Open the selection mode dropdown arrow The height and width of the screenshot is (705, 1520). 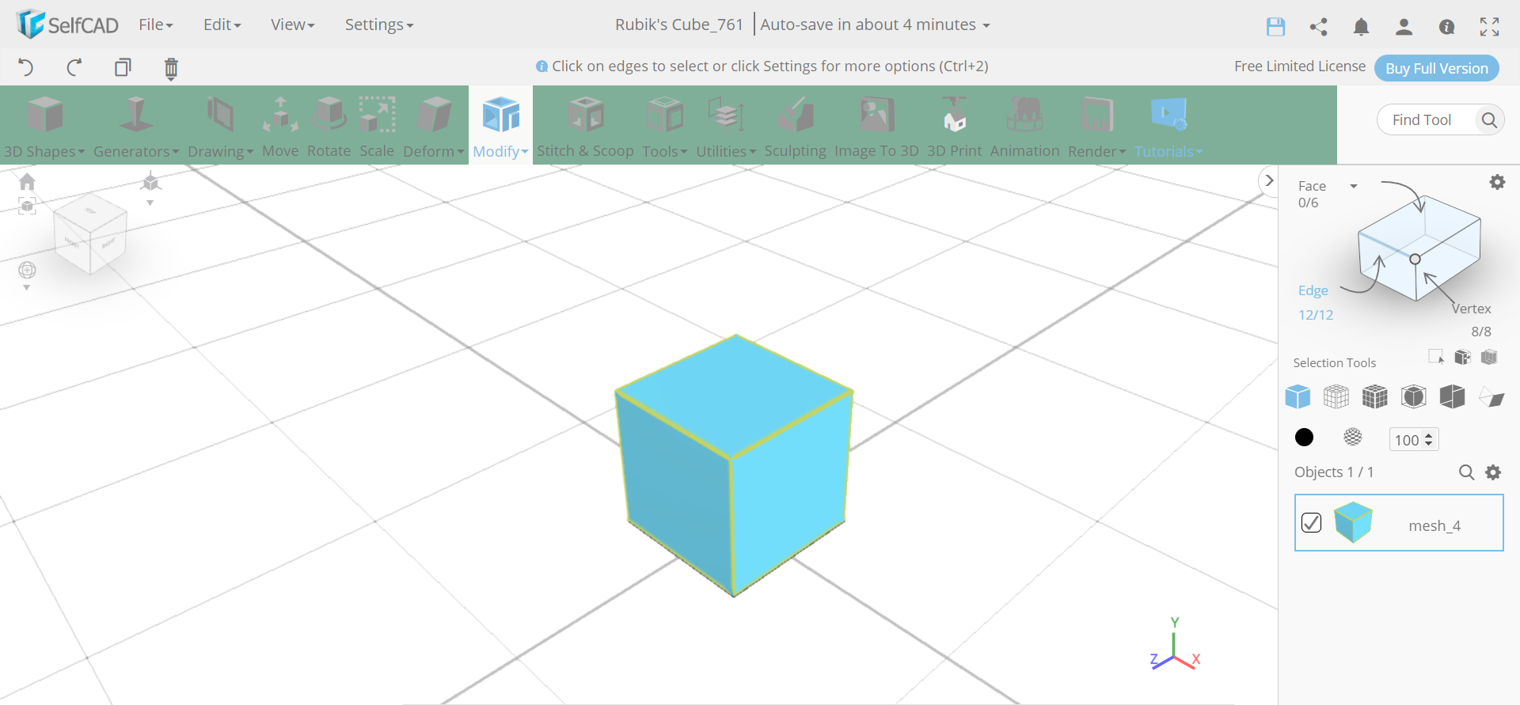click(x=1354, y=186)
